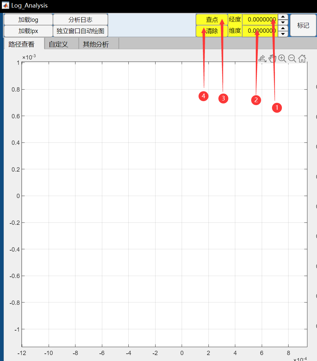Switch to the 自定义 tab
Image resolution: width=317 pixels, height=361 pixels.
point(59,44)
